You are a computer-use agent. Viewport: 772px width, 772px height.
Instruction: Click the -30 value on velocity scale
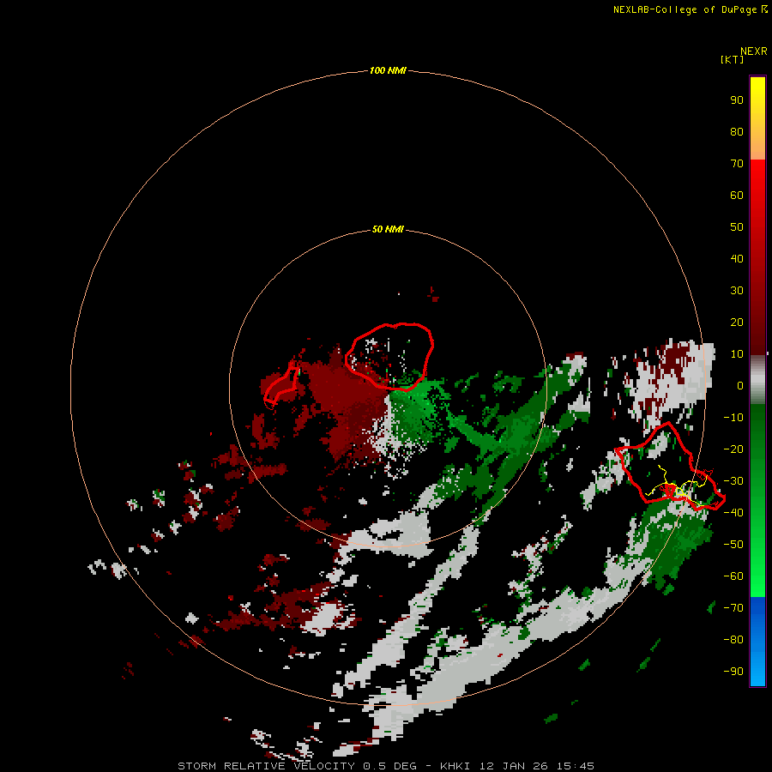733,481
